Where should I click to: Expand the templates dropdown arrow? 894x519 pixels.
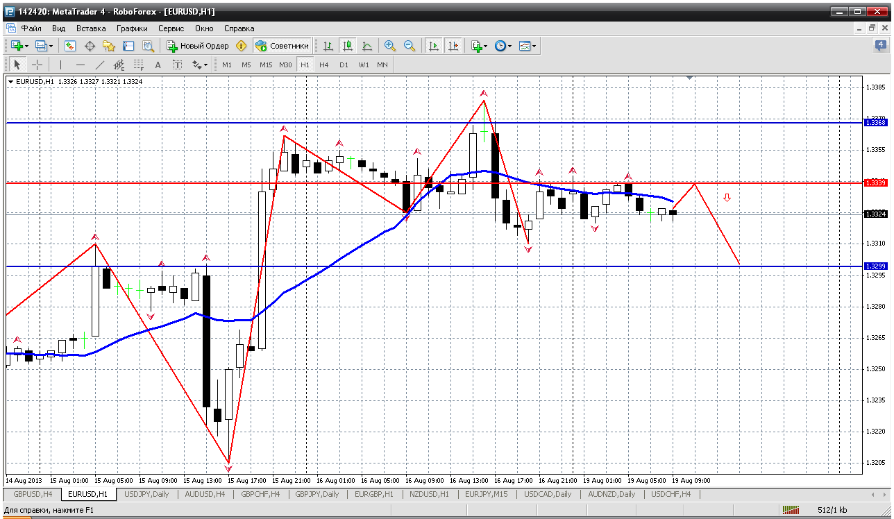tap(534, 46)
